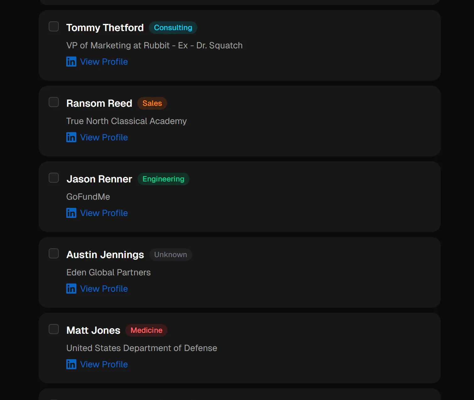Click 'True North Classical Academy' text

(x=127, y=121)
